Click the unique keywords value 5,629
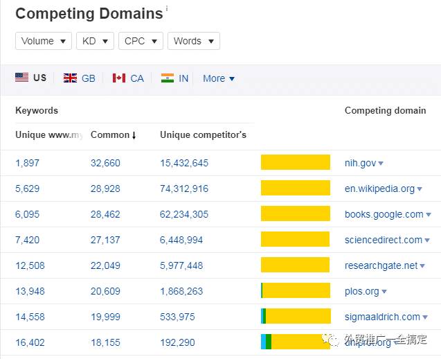Image resolution: width=441 pixels, height=359 pixels. coord(27,189)
